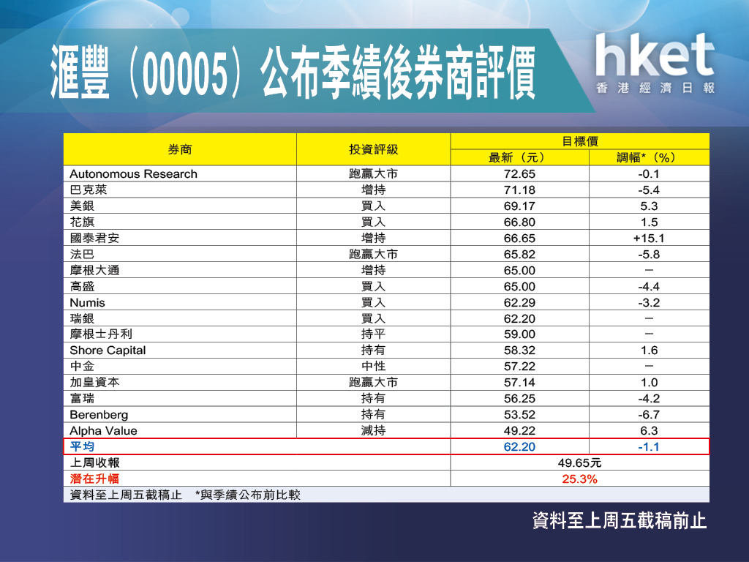Image resolution: width=749 pixels, height=562 pixels.
Task: Click the blue average price 62.20
Action: click(519, 447)
